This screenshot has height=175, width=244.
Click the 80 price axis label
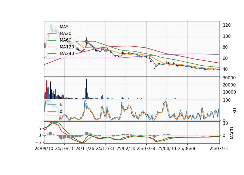coord(225,47)
